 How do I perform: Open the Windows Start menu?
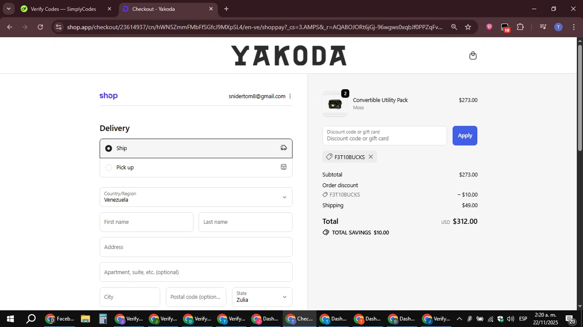[10, 319]
